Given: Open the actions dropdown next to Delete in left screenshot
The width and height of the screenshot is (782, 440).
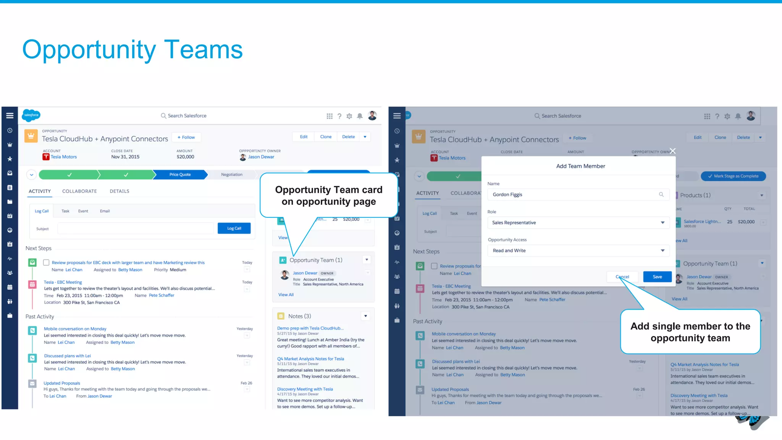Looking at the screenshot, I should tap(365, 137).
